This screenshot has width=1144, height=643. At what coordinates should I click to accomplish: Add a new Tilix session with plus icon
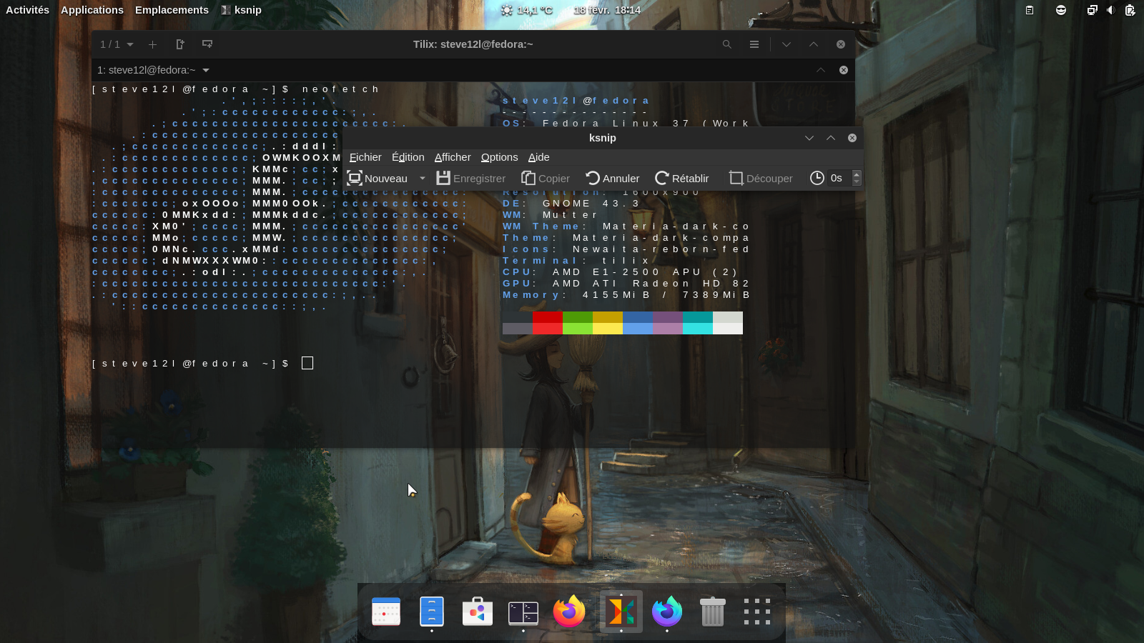[152, 44]
